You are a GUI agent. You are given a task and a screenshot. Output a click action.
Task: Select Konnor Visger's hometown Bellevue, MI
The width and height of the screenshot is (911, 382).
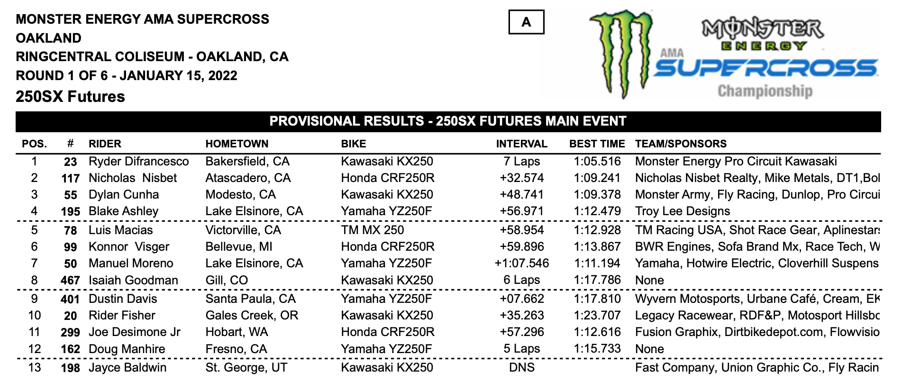point(236,247)
